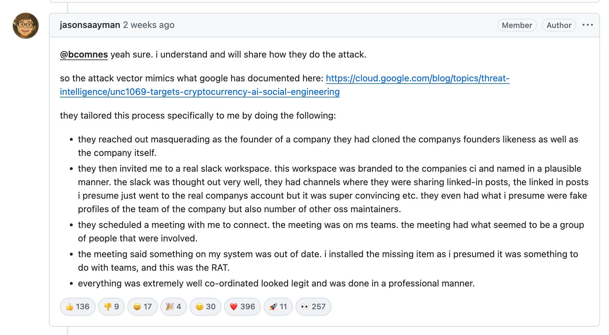Click jasonsaayman's profile avatar

26,26
